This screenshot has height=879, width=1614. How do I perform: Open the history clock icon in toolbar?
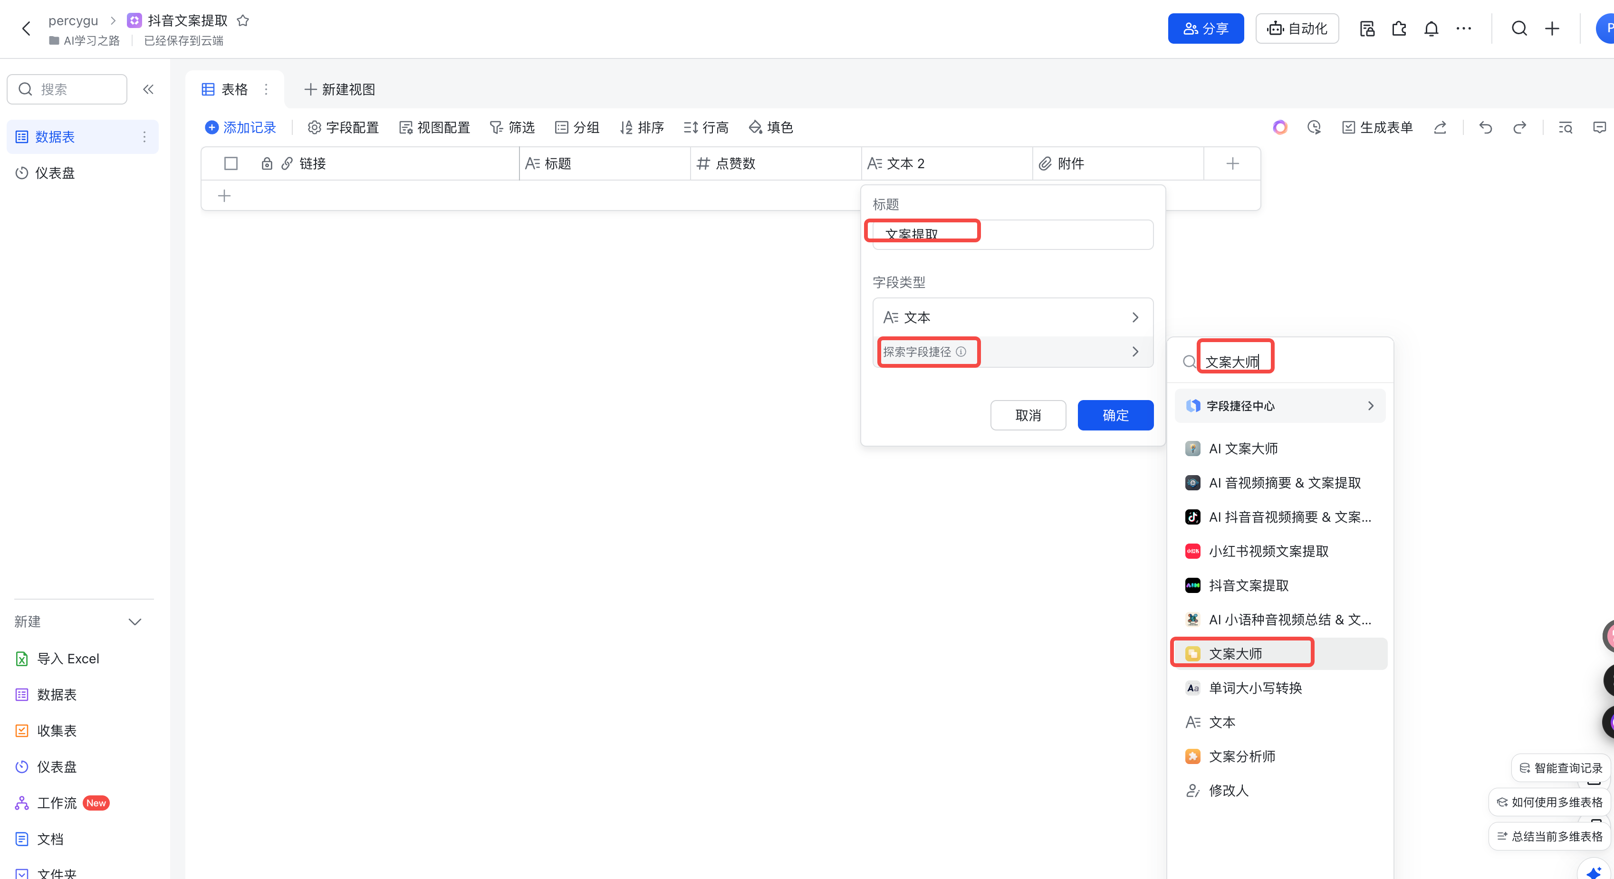[x=1314, y=128]
